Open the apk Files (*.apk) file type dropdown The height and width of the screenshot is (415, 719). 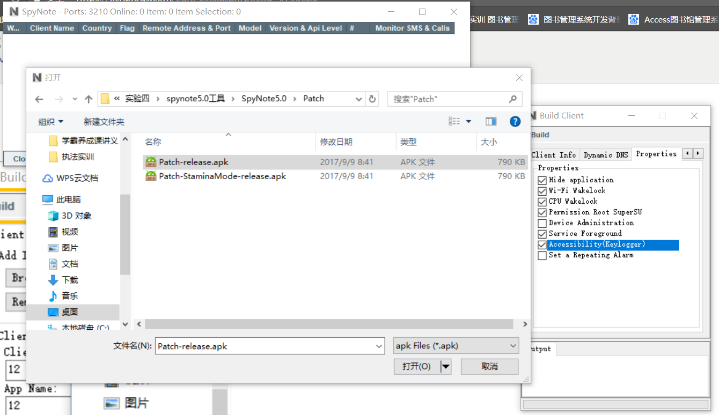click(456, 346)
